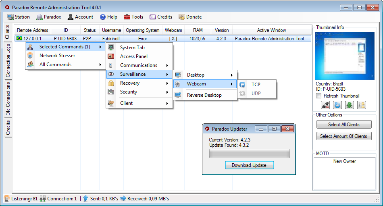This screenshot has width=383, height=206.
Task: Click the Access Panel red icon
Action: click(111, 56)
